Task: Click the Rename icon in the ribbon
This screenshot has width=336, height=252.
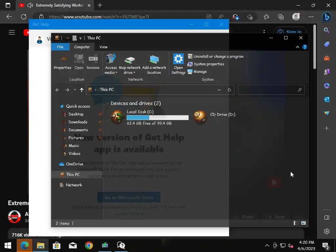Action: click(93, 62)
